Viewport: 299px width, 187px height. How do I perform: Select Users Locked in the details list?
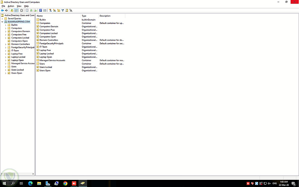pyautogui.click(x=45, y=67)
